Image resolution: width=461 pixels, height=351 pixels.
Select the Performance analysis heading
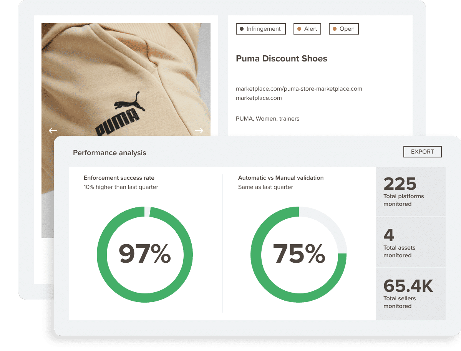click(x=109, y=153)
